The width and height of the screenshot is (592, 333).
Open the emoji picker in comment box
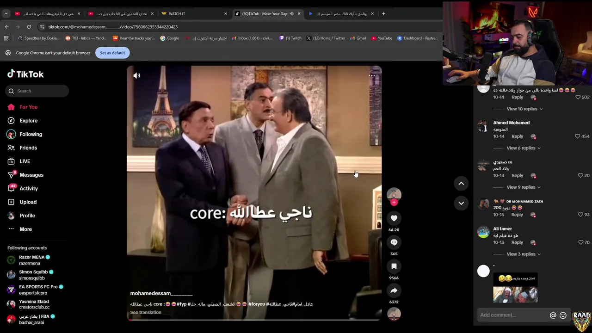[x=563, y=315]
